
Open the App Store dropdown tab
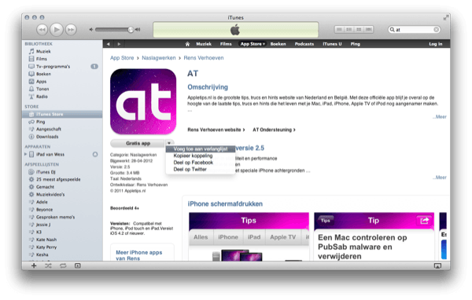253,44
